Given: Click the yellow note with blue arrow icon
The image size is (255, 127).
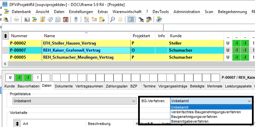Looking at the screenshot, I should point(102,19).
